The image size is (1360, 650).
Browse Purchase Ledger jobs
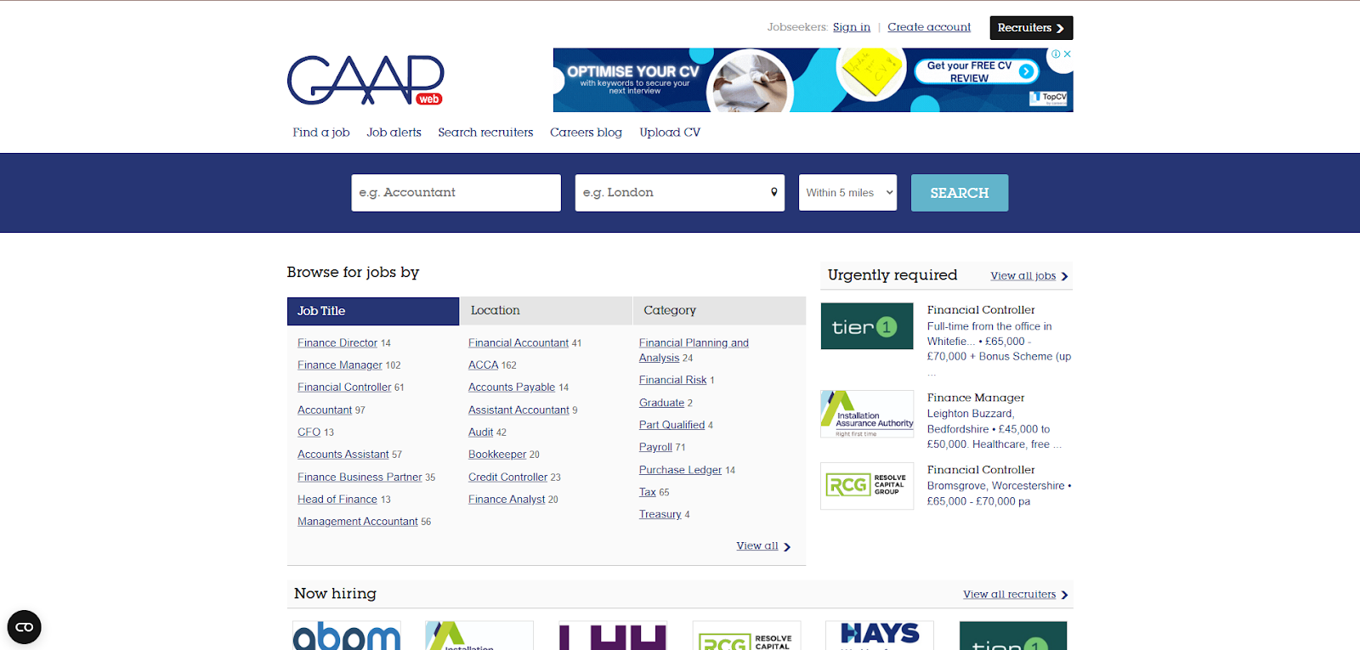[x=680, y=471]
